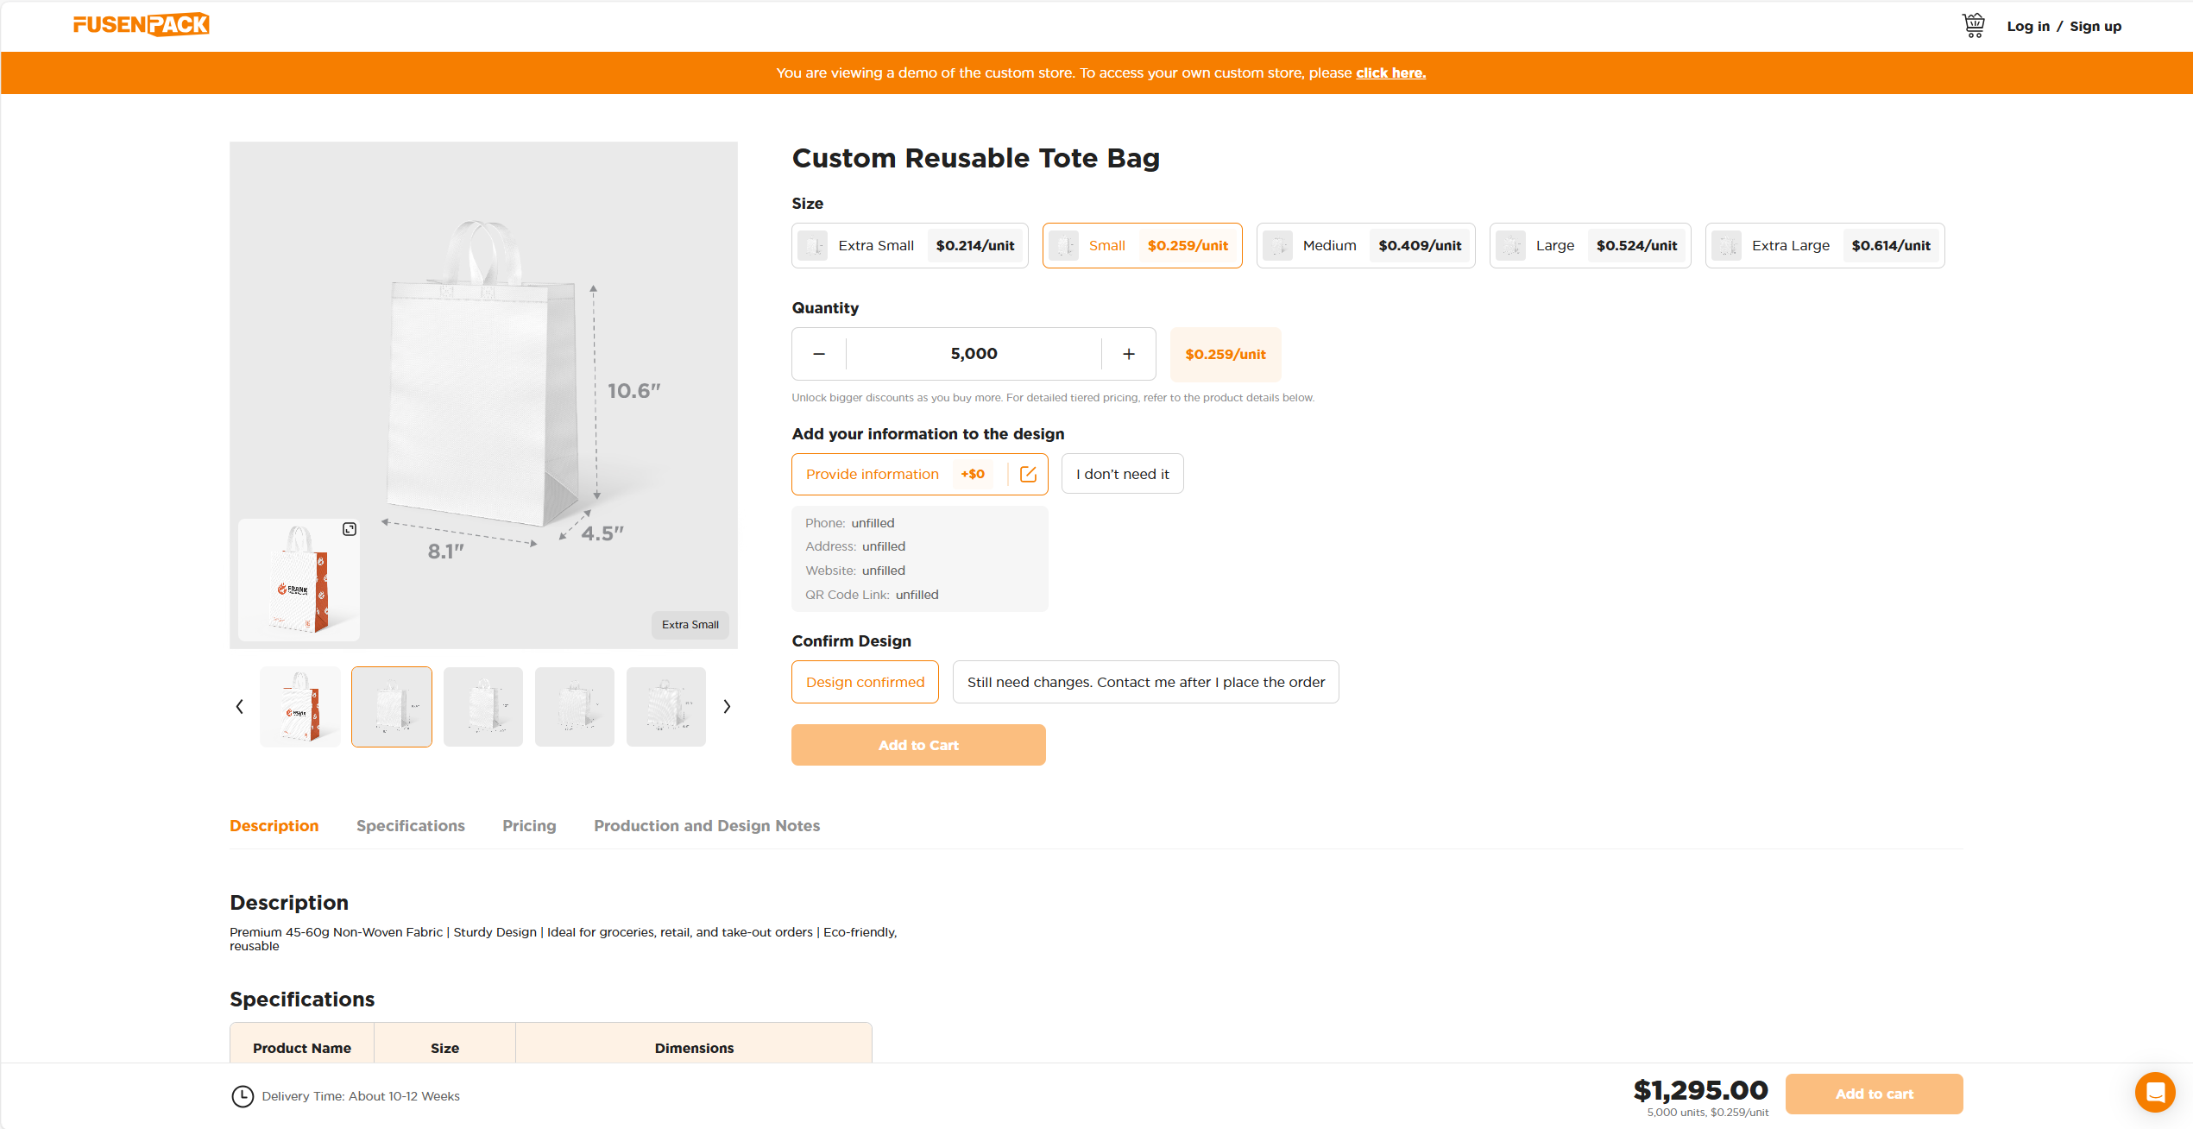Open the Log in link

point(2028,25)
